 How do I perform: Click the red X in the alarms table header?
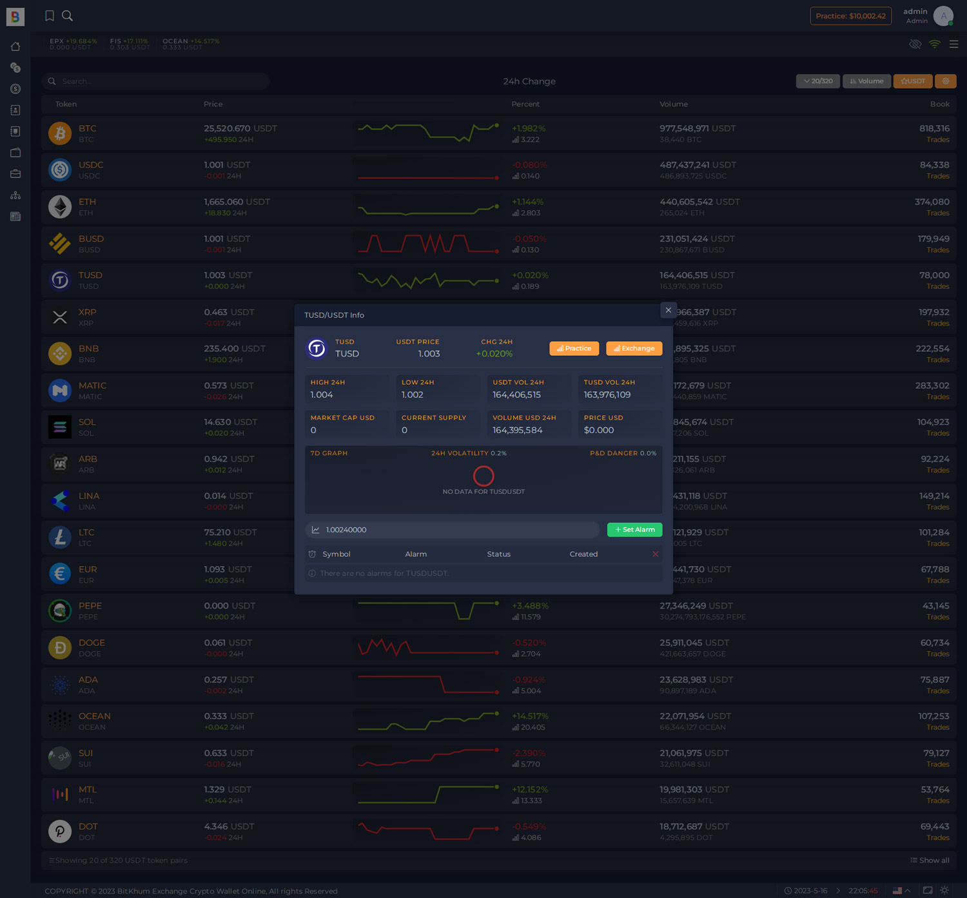point(656,554)
